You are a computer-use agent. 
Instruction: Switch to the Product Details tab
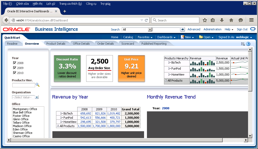tap(56, 44)
